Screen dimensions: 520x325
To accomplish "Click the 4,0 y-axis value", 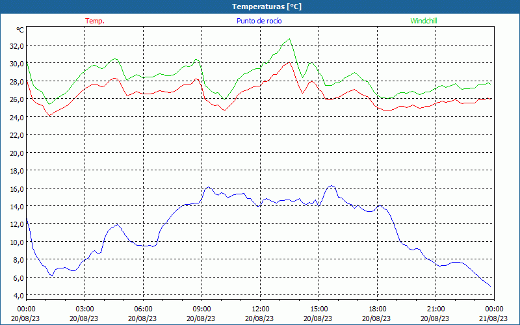I will click(x=19, y=296).
